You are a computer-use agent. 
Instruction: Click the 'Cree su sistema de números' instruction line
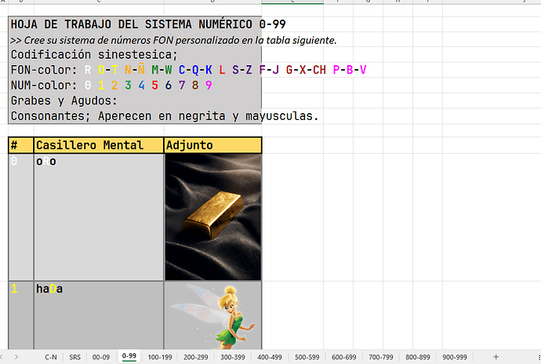[x=173, y=40]
